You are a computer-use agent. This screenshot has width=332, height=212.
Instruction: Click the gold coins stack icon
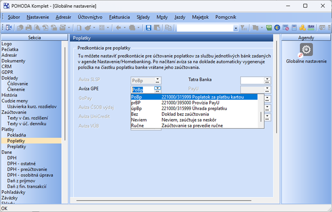coord(302,28)
